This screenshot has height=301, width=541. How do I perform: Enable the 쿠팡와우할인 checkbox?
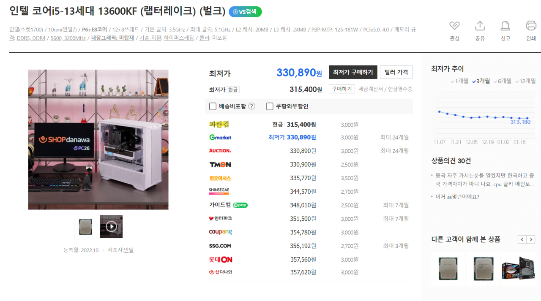coord(270,106)
